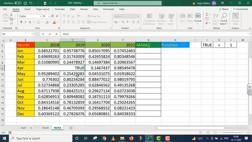Viewport: 252px width, 142px height.
Task: Open the font size dropdown
Action: coord(49,16)
